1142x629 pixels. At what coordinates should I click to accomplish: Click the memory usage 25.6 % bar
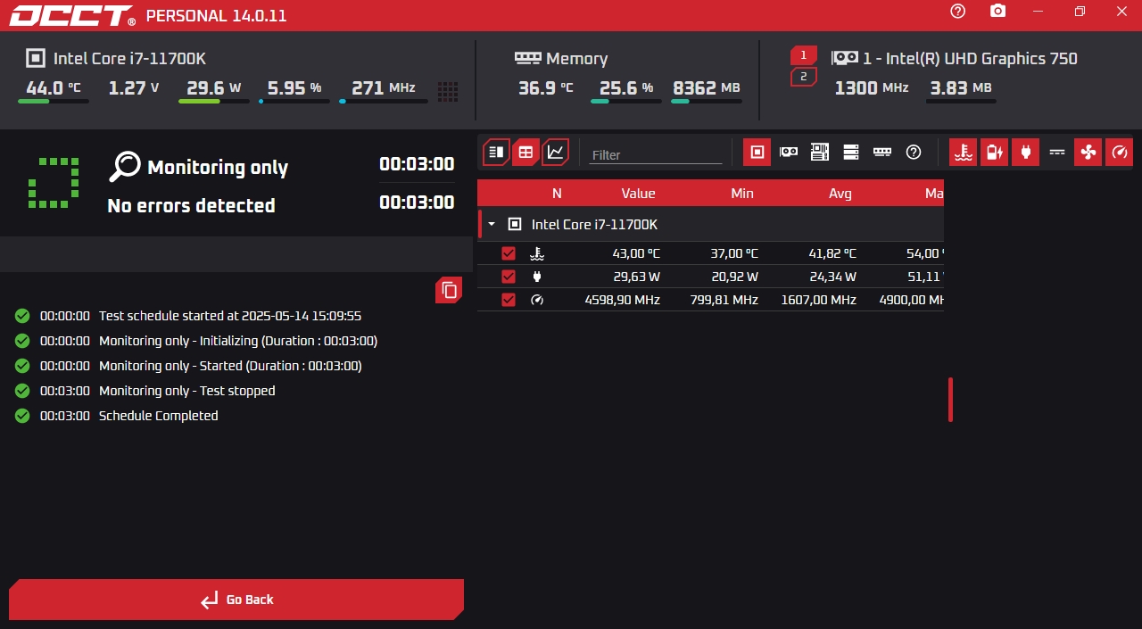point(626,102)
